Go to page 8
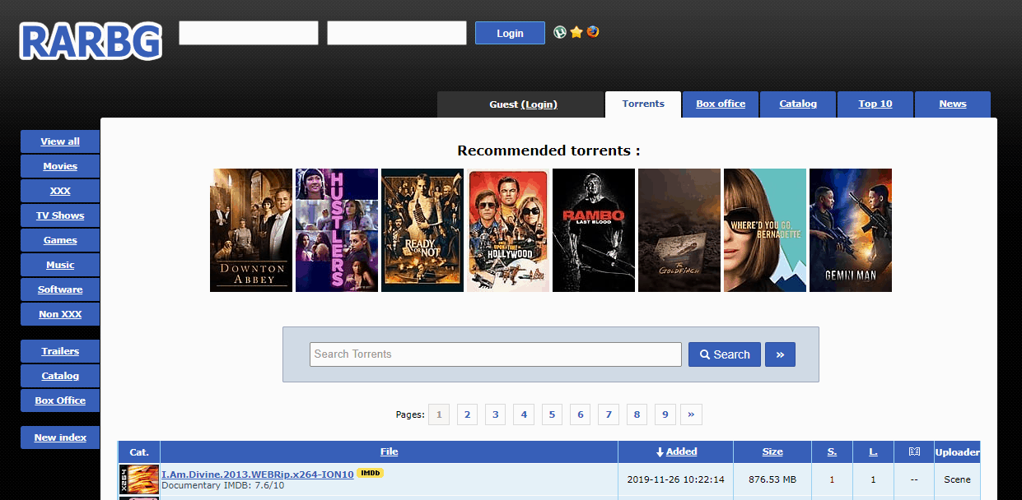The image size is (1022, 500). [637, 414]
